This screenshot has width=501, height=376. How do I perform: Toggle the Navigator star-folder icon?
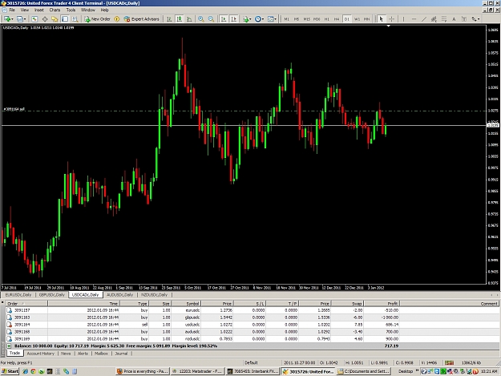(x=55, y=19)
